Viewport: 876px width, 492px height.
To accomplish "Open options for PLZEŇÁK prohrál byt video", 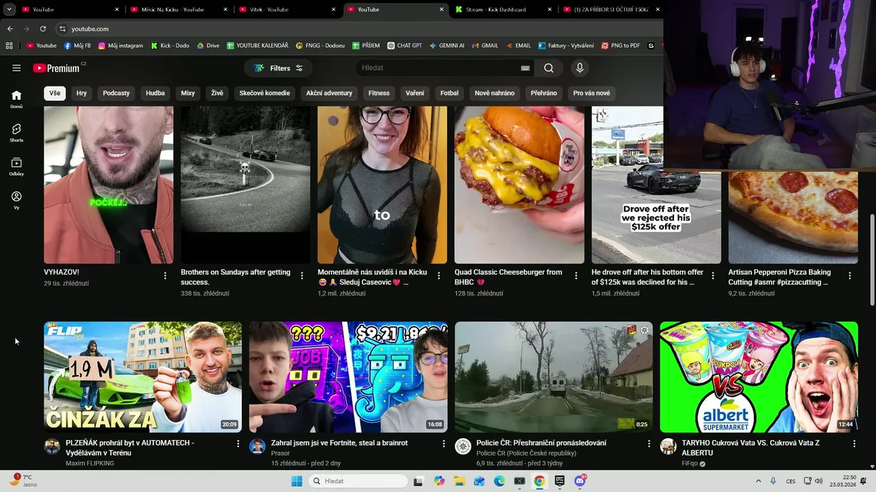I will click(x=238, y=443).
